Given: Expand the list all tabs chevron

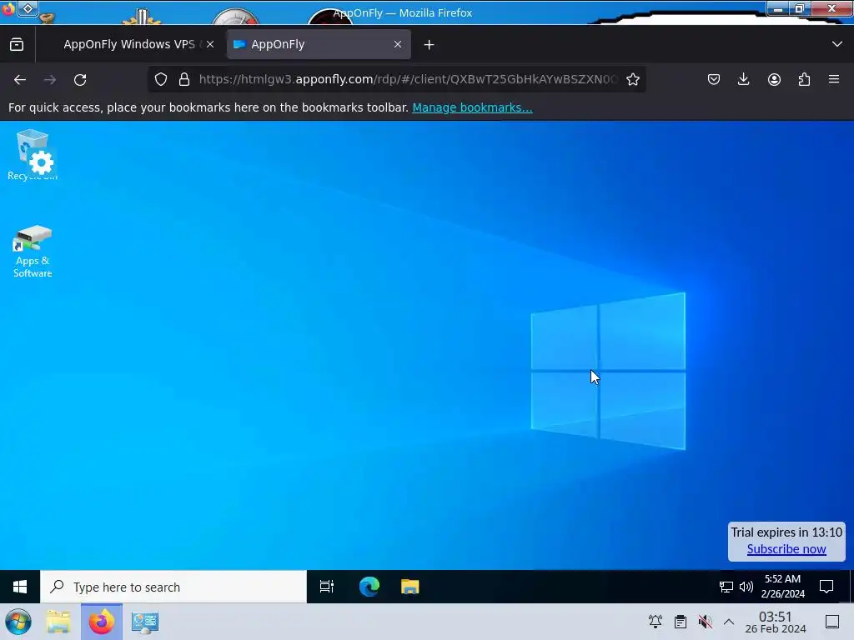Looking at the screenshot, I should [837, 44].
